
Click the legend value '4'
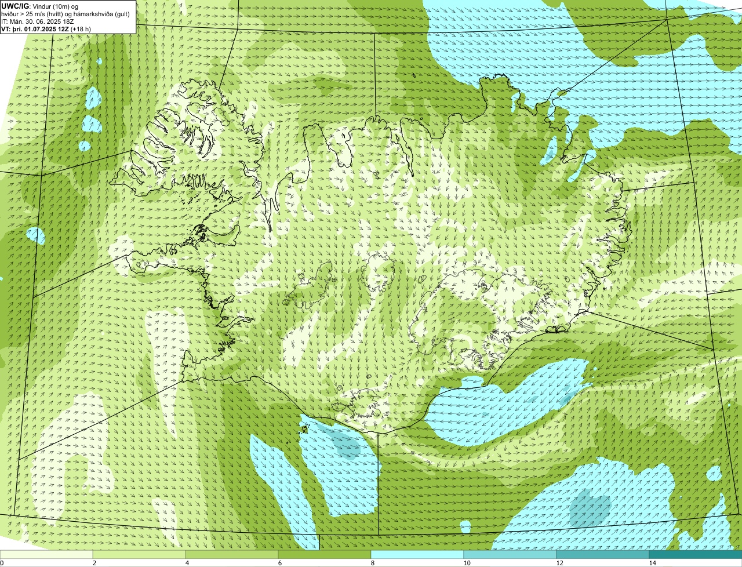187,563
